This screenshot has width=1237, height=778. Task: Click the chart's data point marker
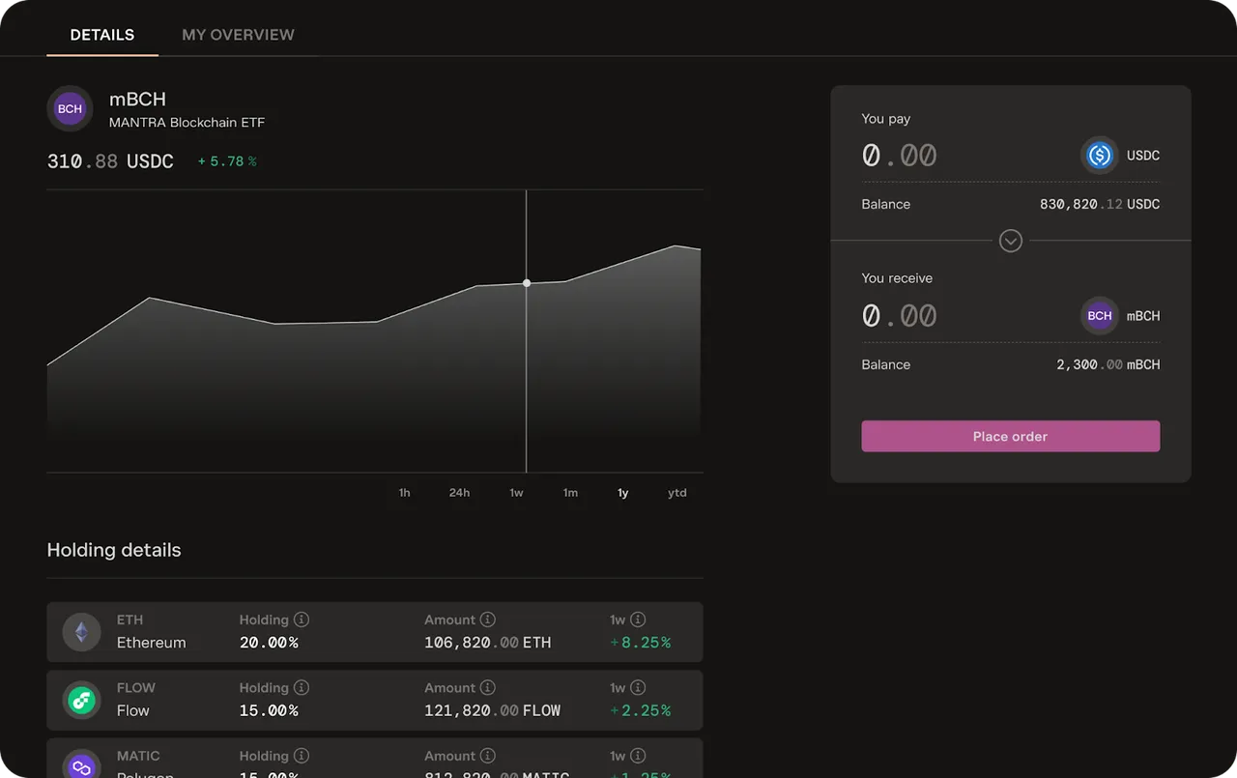click(527, 283)
